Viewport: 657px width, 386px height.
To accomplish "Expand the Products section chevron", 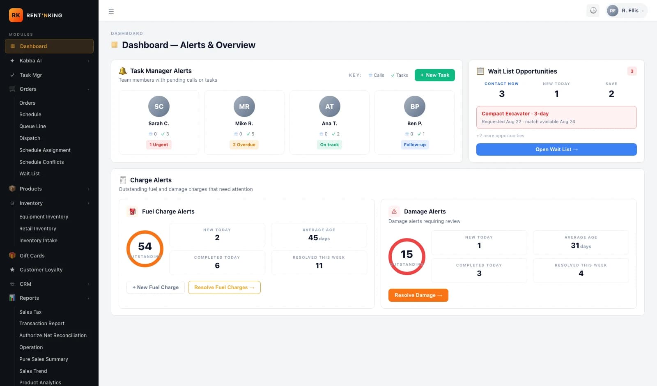I will click(88, 189).
